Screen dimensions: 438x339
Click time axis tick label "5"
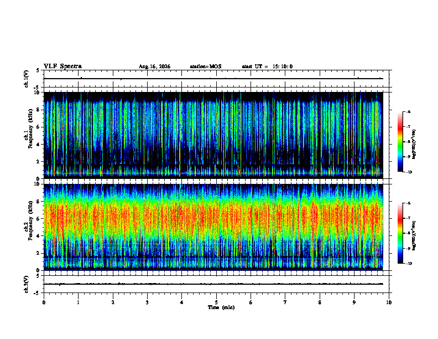point(216,302)
